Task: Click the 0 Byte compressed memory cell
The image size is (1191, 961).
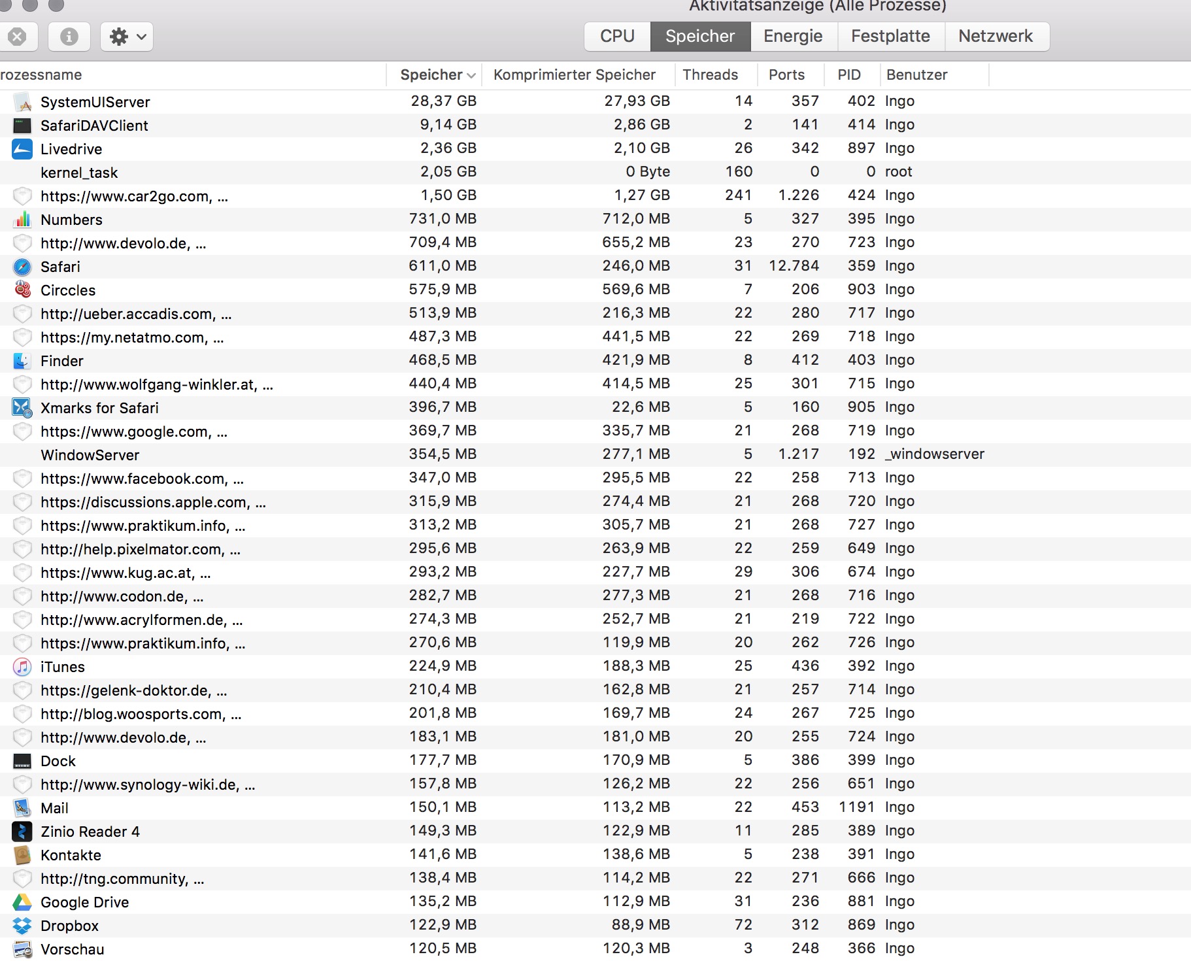Action: coord(647,172)
